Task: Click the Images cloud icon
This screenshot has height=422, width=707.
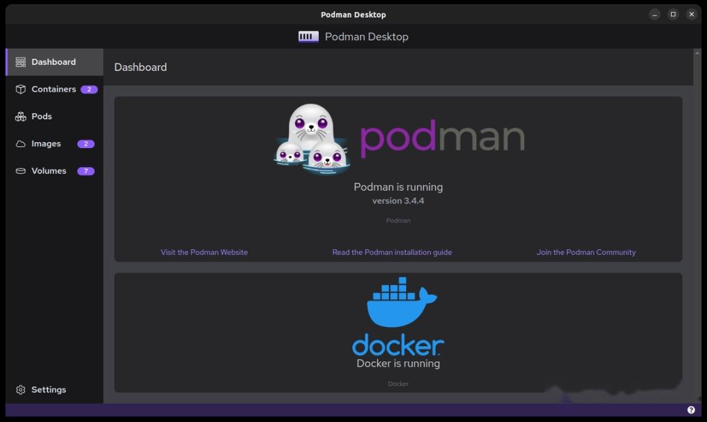Action: pyautogui.click(x=20, y=144)
